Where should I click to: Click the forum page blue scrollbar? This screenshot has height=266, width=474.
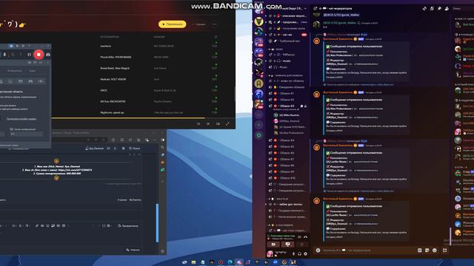pyautogui.click(x=157, y=223)
